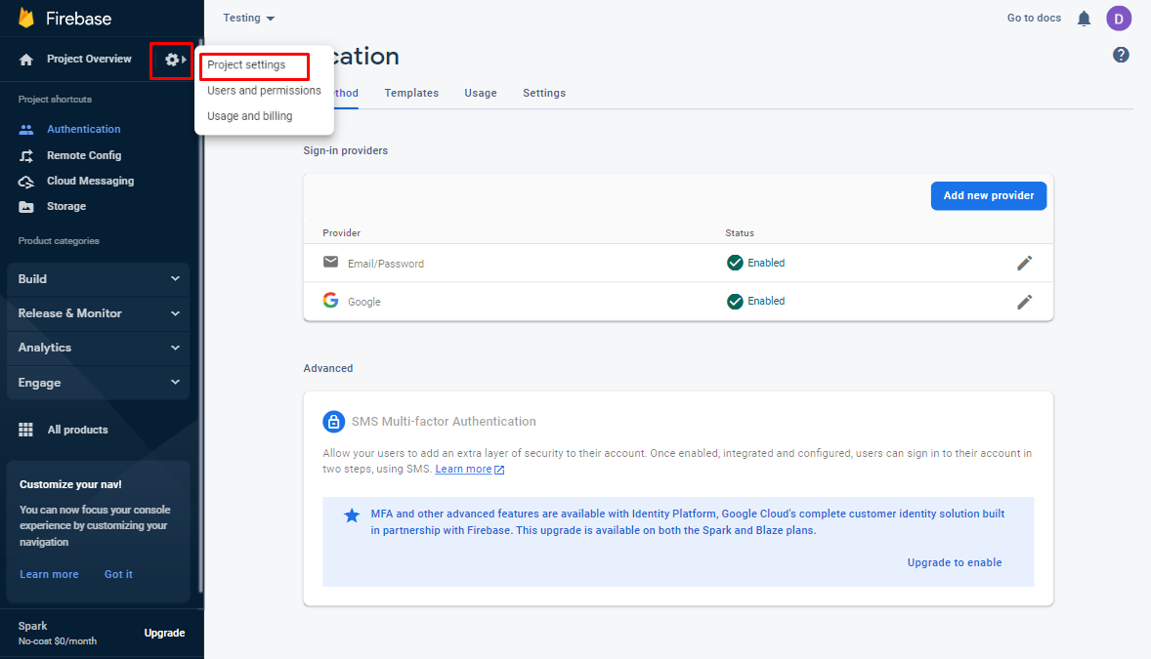The height and width of the screenshot is (659, 1151).
Task: Click the Email/Password enabled checkmark icon
Action: point(735,263)
